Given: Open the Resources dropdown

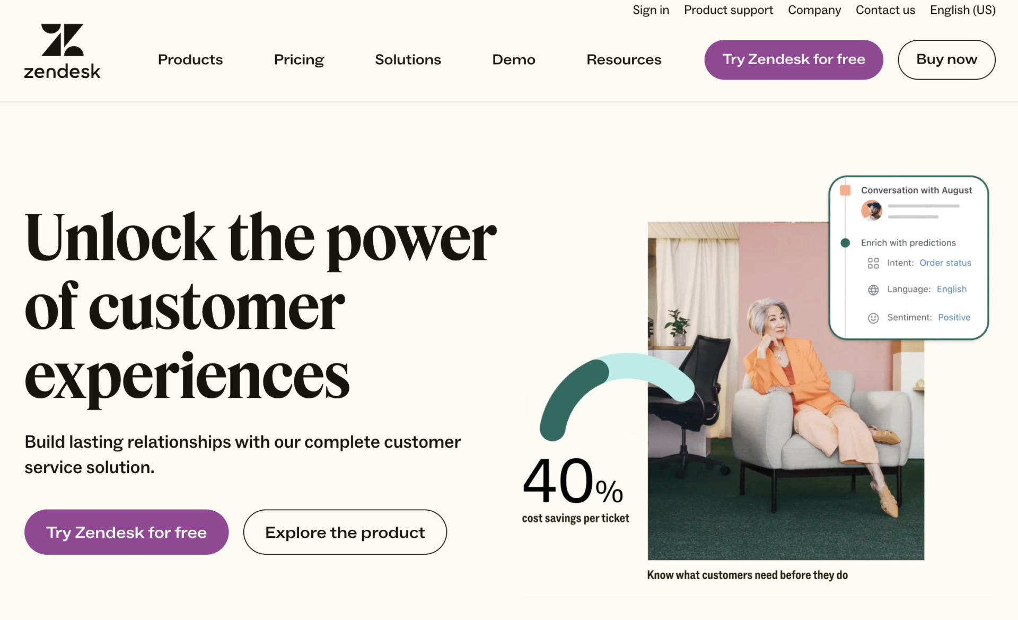Looking at the screenshot, I should (624, 59).
